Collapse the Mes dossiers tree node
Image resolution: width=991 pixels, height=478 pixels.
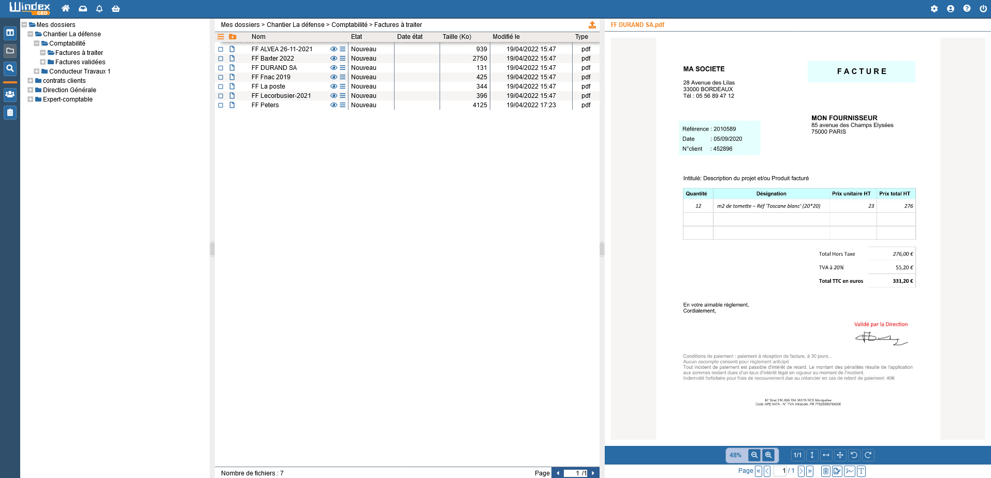24,25
